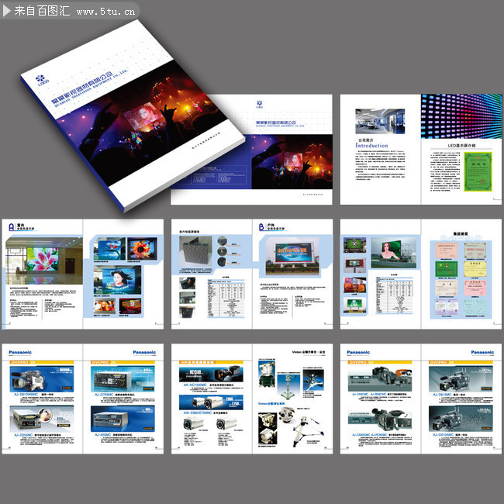Click the company title on the tilted front cover
The width and height of the screenshot is (504, 504).
point(83,88)
